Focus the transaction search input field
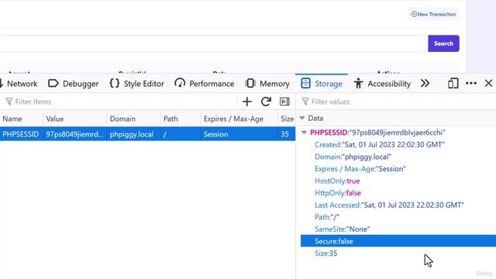The height and width of the screenshot is (279, 496). click(x=214, y=43)
